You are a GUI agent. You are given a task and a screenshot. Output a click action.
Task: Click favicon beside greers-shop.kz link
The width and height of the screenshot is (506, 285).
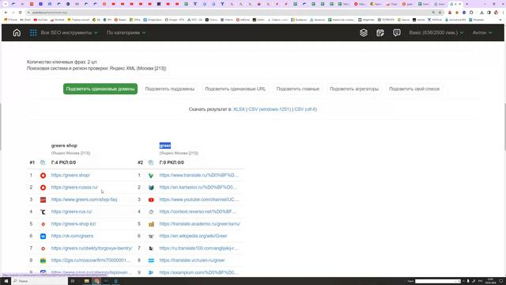pos(43,224)
